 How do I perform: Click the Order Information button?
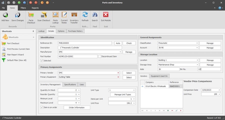click(77, 108)
